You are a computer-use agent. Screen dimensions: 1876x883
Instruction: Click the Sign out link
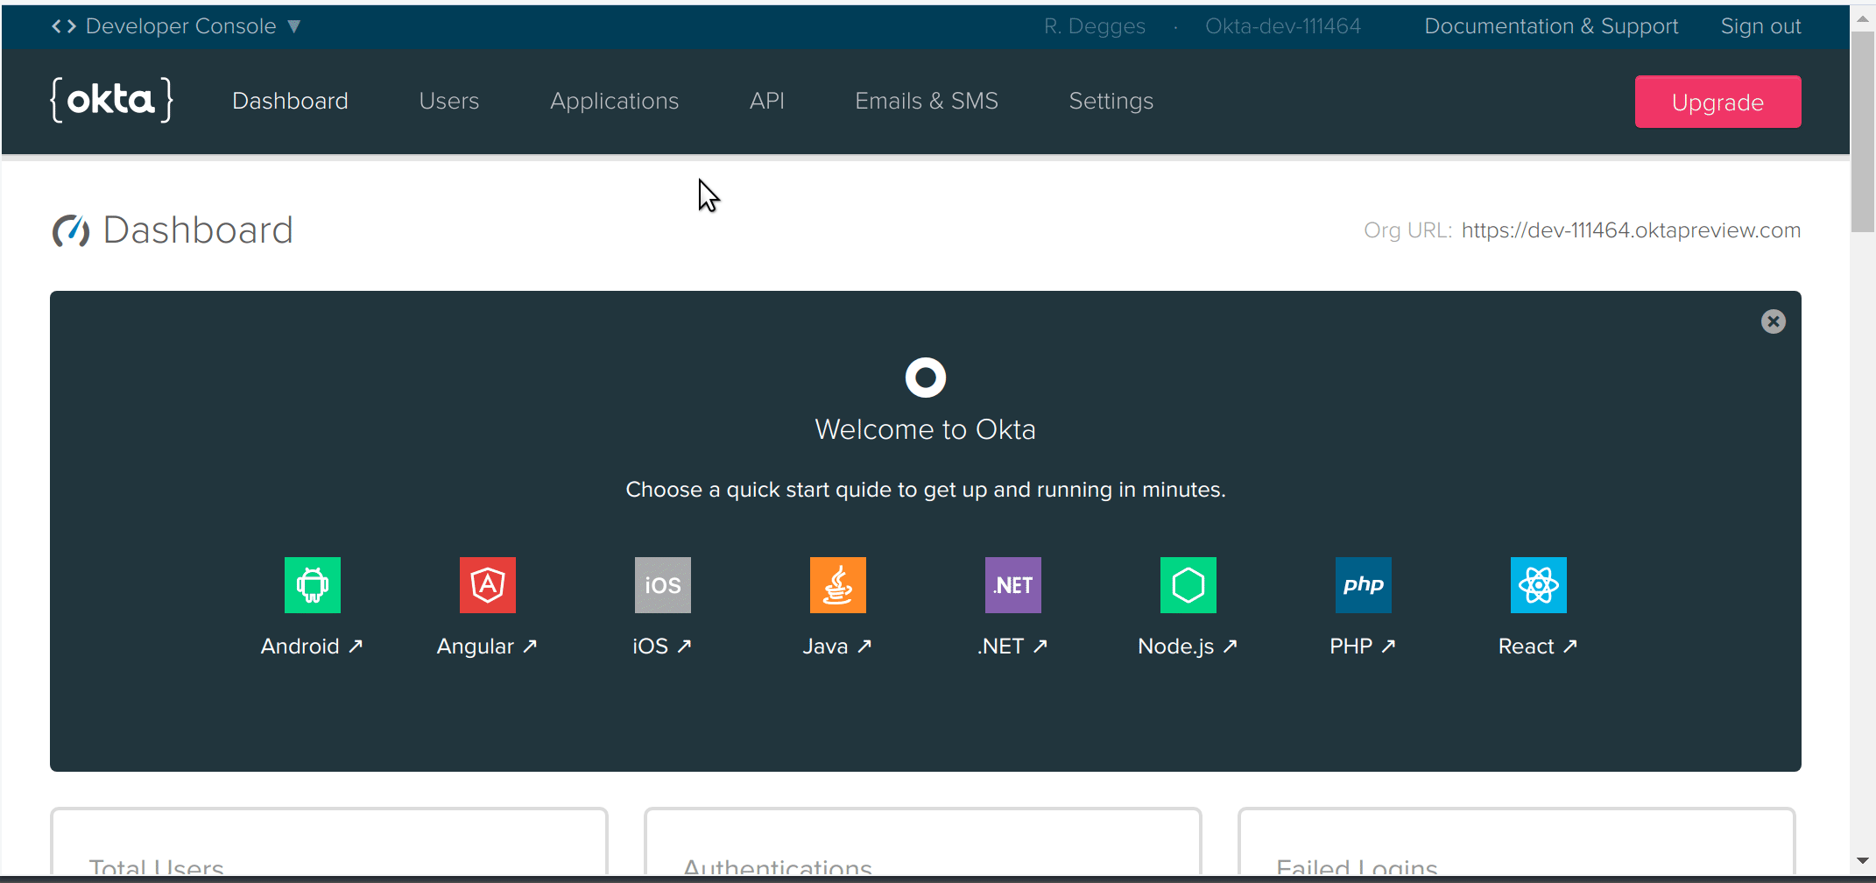click(1760, 26)
